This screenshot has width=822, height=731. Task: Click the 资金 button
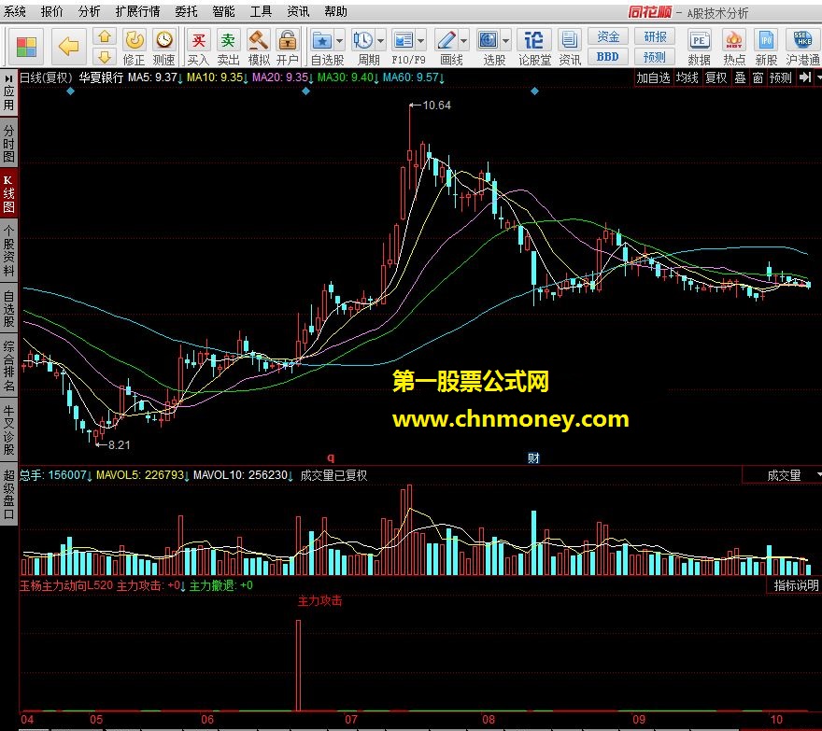607,36
